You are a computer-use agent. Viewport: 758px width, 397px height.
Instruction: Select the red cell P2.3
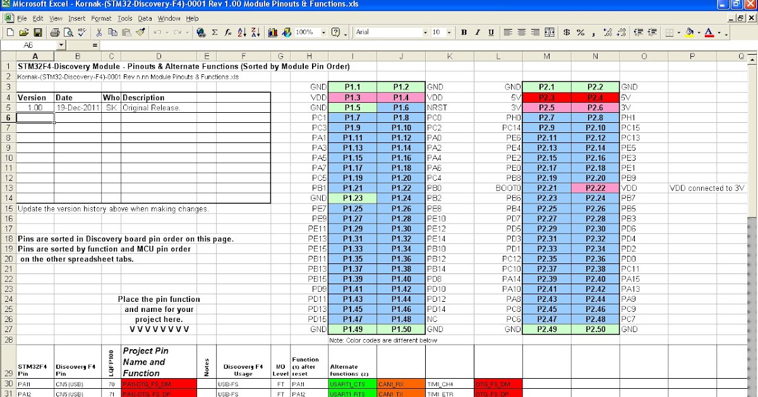pyautogui.click(x=547, y=97)
